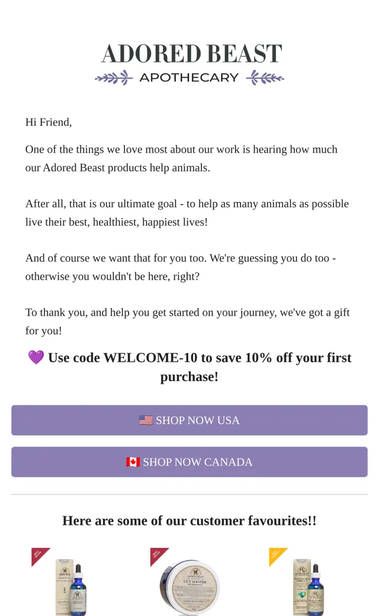Open the Gut Soothe jar product
This screenshot has height=616, width=379.
pos(189,588)
